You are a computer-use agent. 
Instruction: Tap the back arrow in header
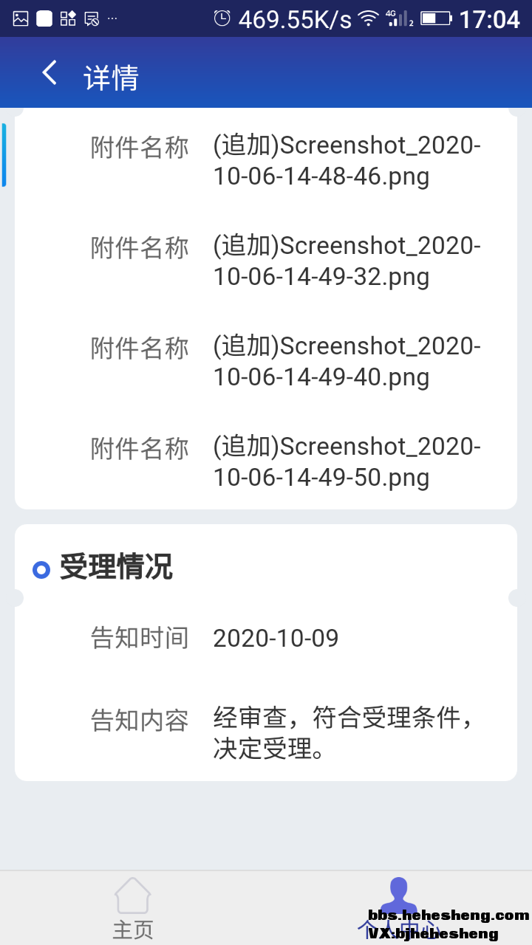click(x=50, y=73)
